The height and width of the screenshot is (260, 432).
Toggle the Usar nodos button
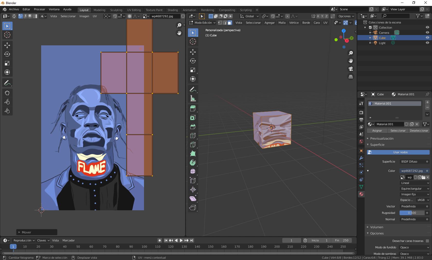[x=398, y=152]
